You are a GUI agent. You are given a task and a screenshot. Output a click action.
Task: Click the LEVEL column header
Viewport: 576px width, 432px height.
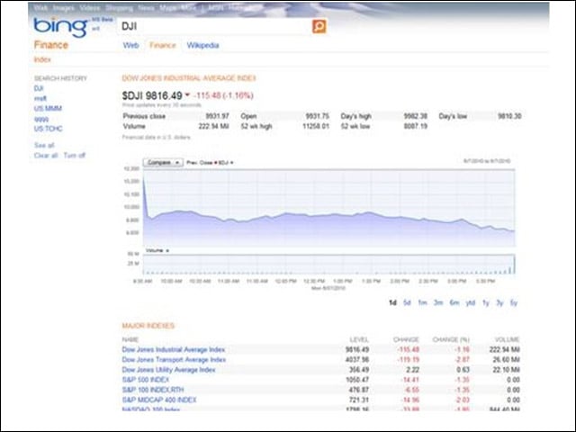359,339
